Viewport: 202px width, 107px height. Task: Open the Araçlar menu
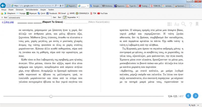point(43,10)
